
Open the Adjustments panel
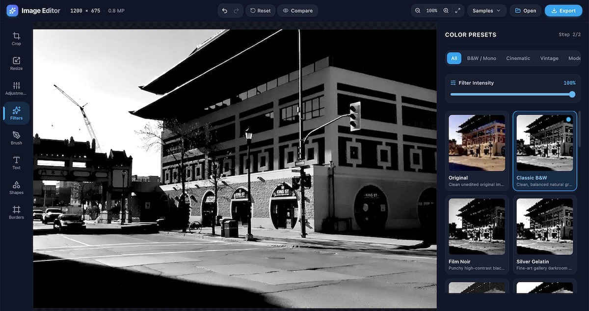[x=16, y=88]
